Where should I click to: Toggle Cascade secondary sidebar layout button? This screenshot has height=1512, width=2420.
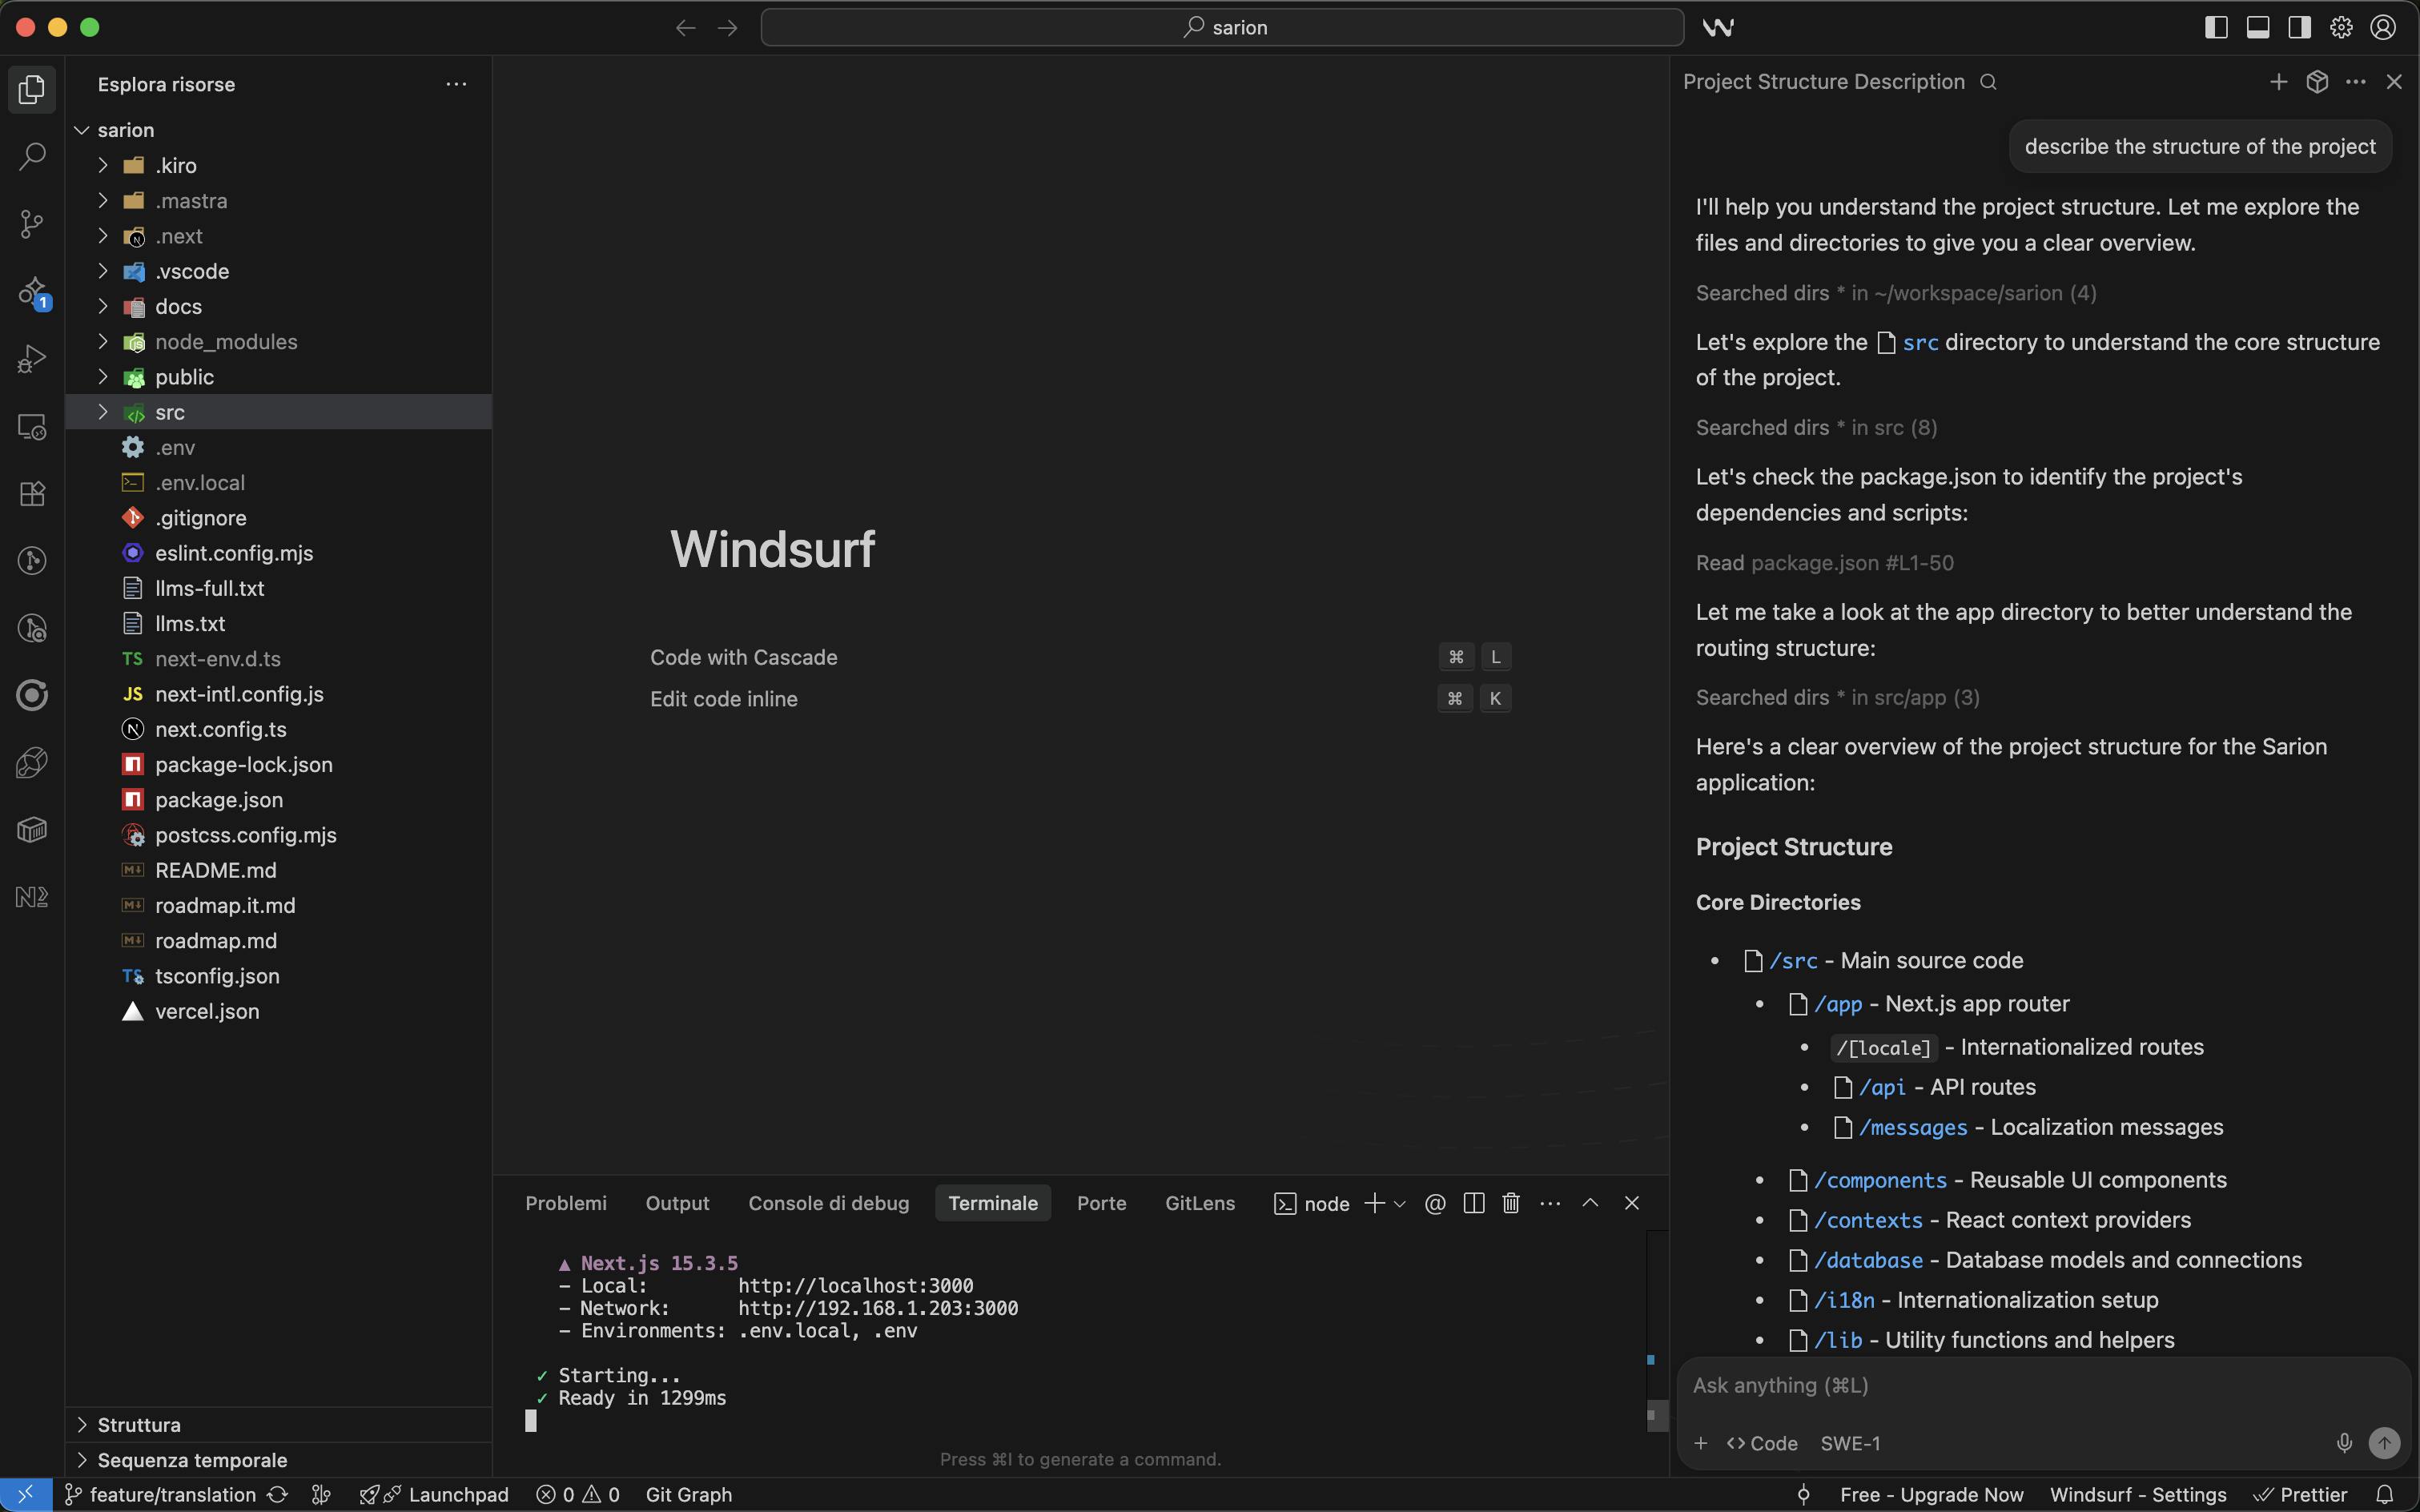(2299, 28)
